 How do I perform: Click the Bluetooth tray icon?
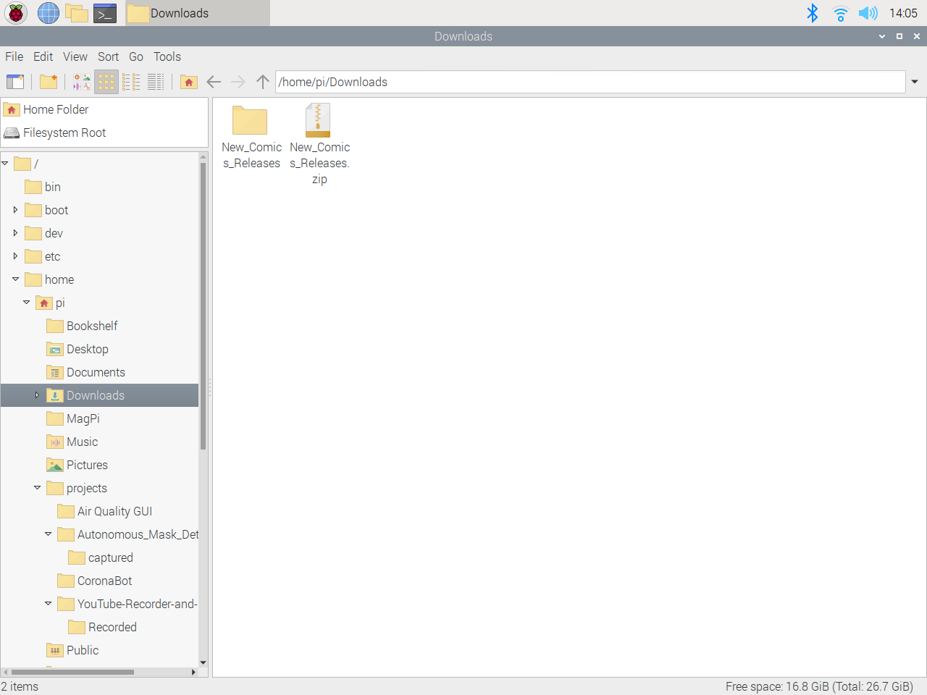click(813, 13)
